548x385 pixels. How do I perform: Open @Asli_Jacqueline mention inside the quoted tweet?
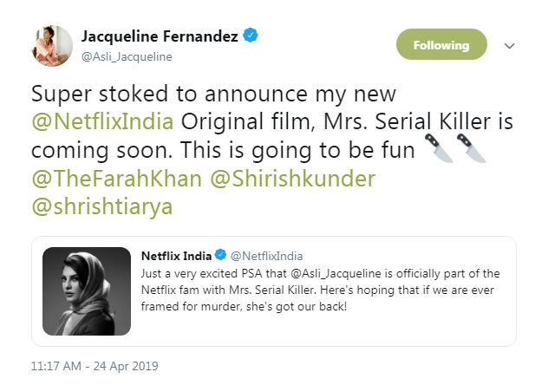point(332,274)
